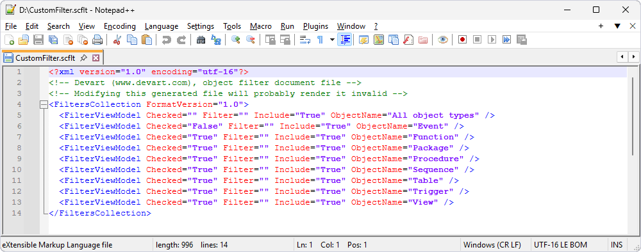Click the Windows (CR LF) status entry

492,245
